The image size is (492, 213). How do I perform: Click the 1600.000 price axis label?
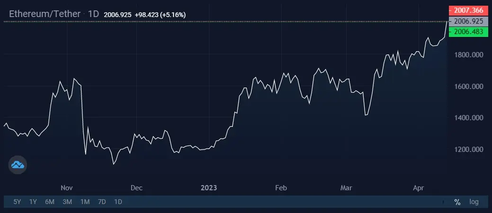pos(468,87)
